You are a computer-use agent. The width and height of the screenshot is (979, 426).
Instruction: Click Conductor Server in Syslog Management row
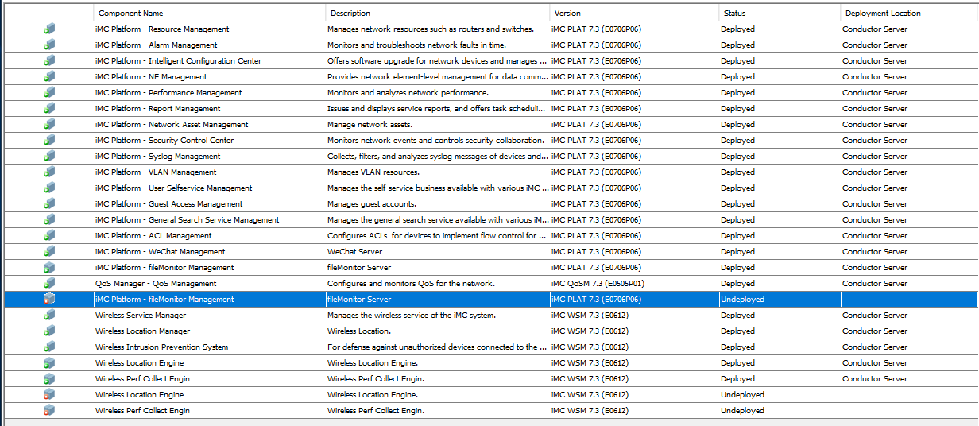(x=875, y=157)
